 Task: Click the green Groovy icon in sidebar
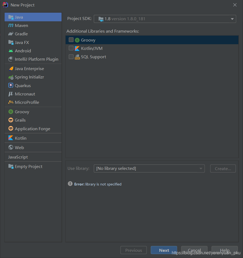[x=11, y=112]
